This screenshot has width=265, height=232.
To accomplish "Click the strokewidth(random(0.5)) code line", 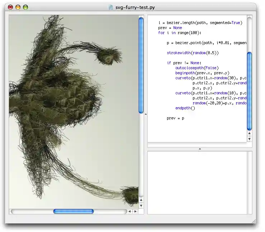I will [x=193, y=53].
